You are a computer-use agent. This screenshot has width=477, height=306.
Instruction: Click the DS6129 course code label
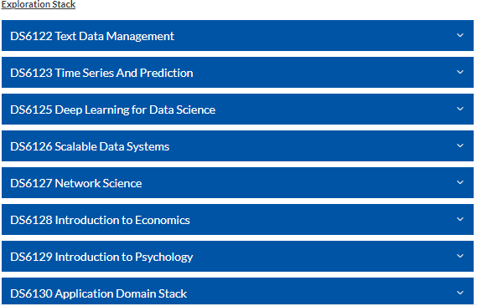31,257
